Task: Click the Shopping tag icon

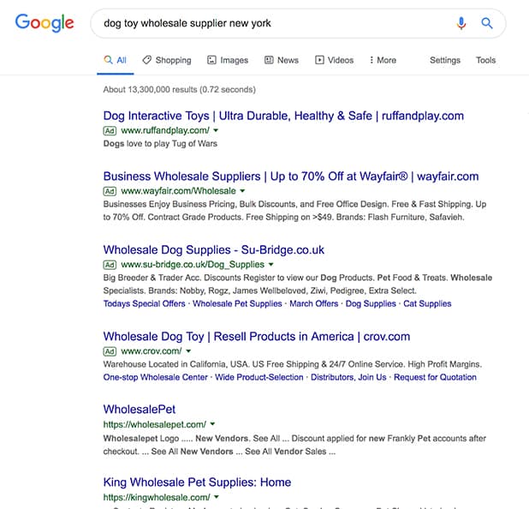Action: tap(147, 60)
